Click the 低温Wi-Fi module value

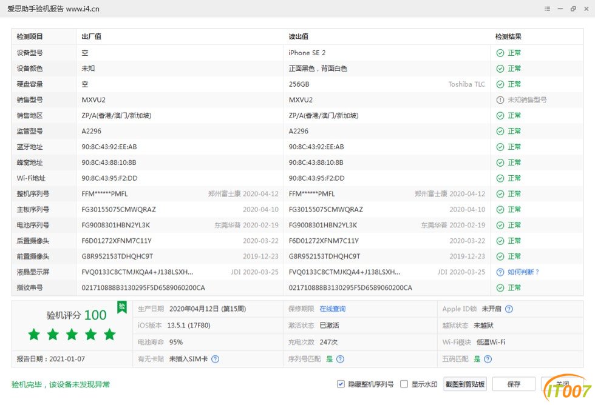491,342
